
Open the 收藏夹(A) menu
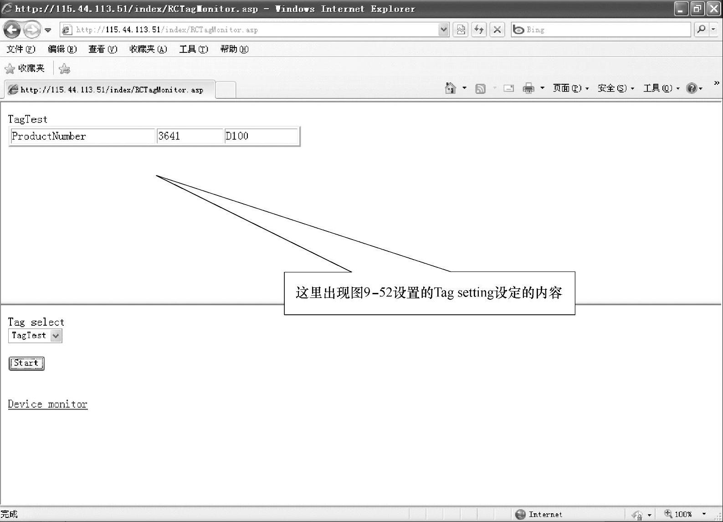(x=149, y=49)
